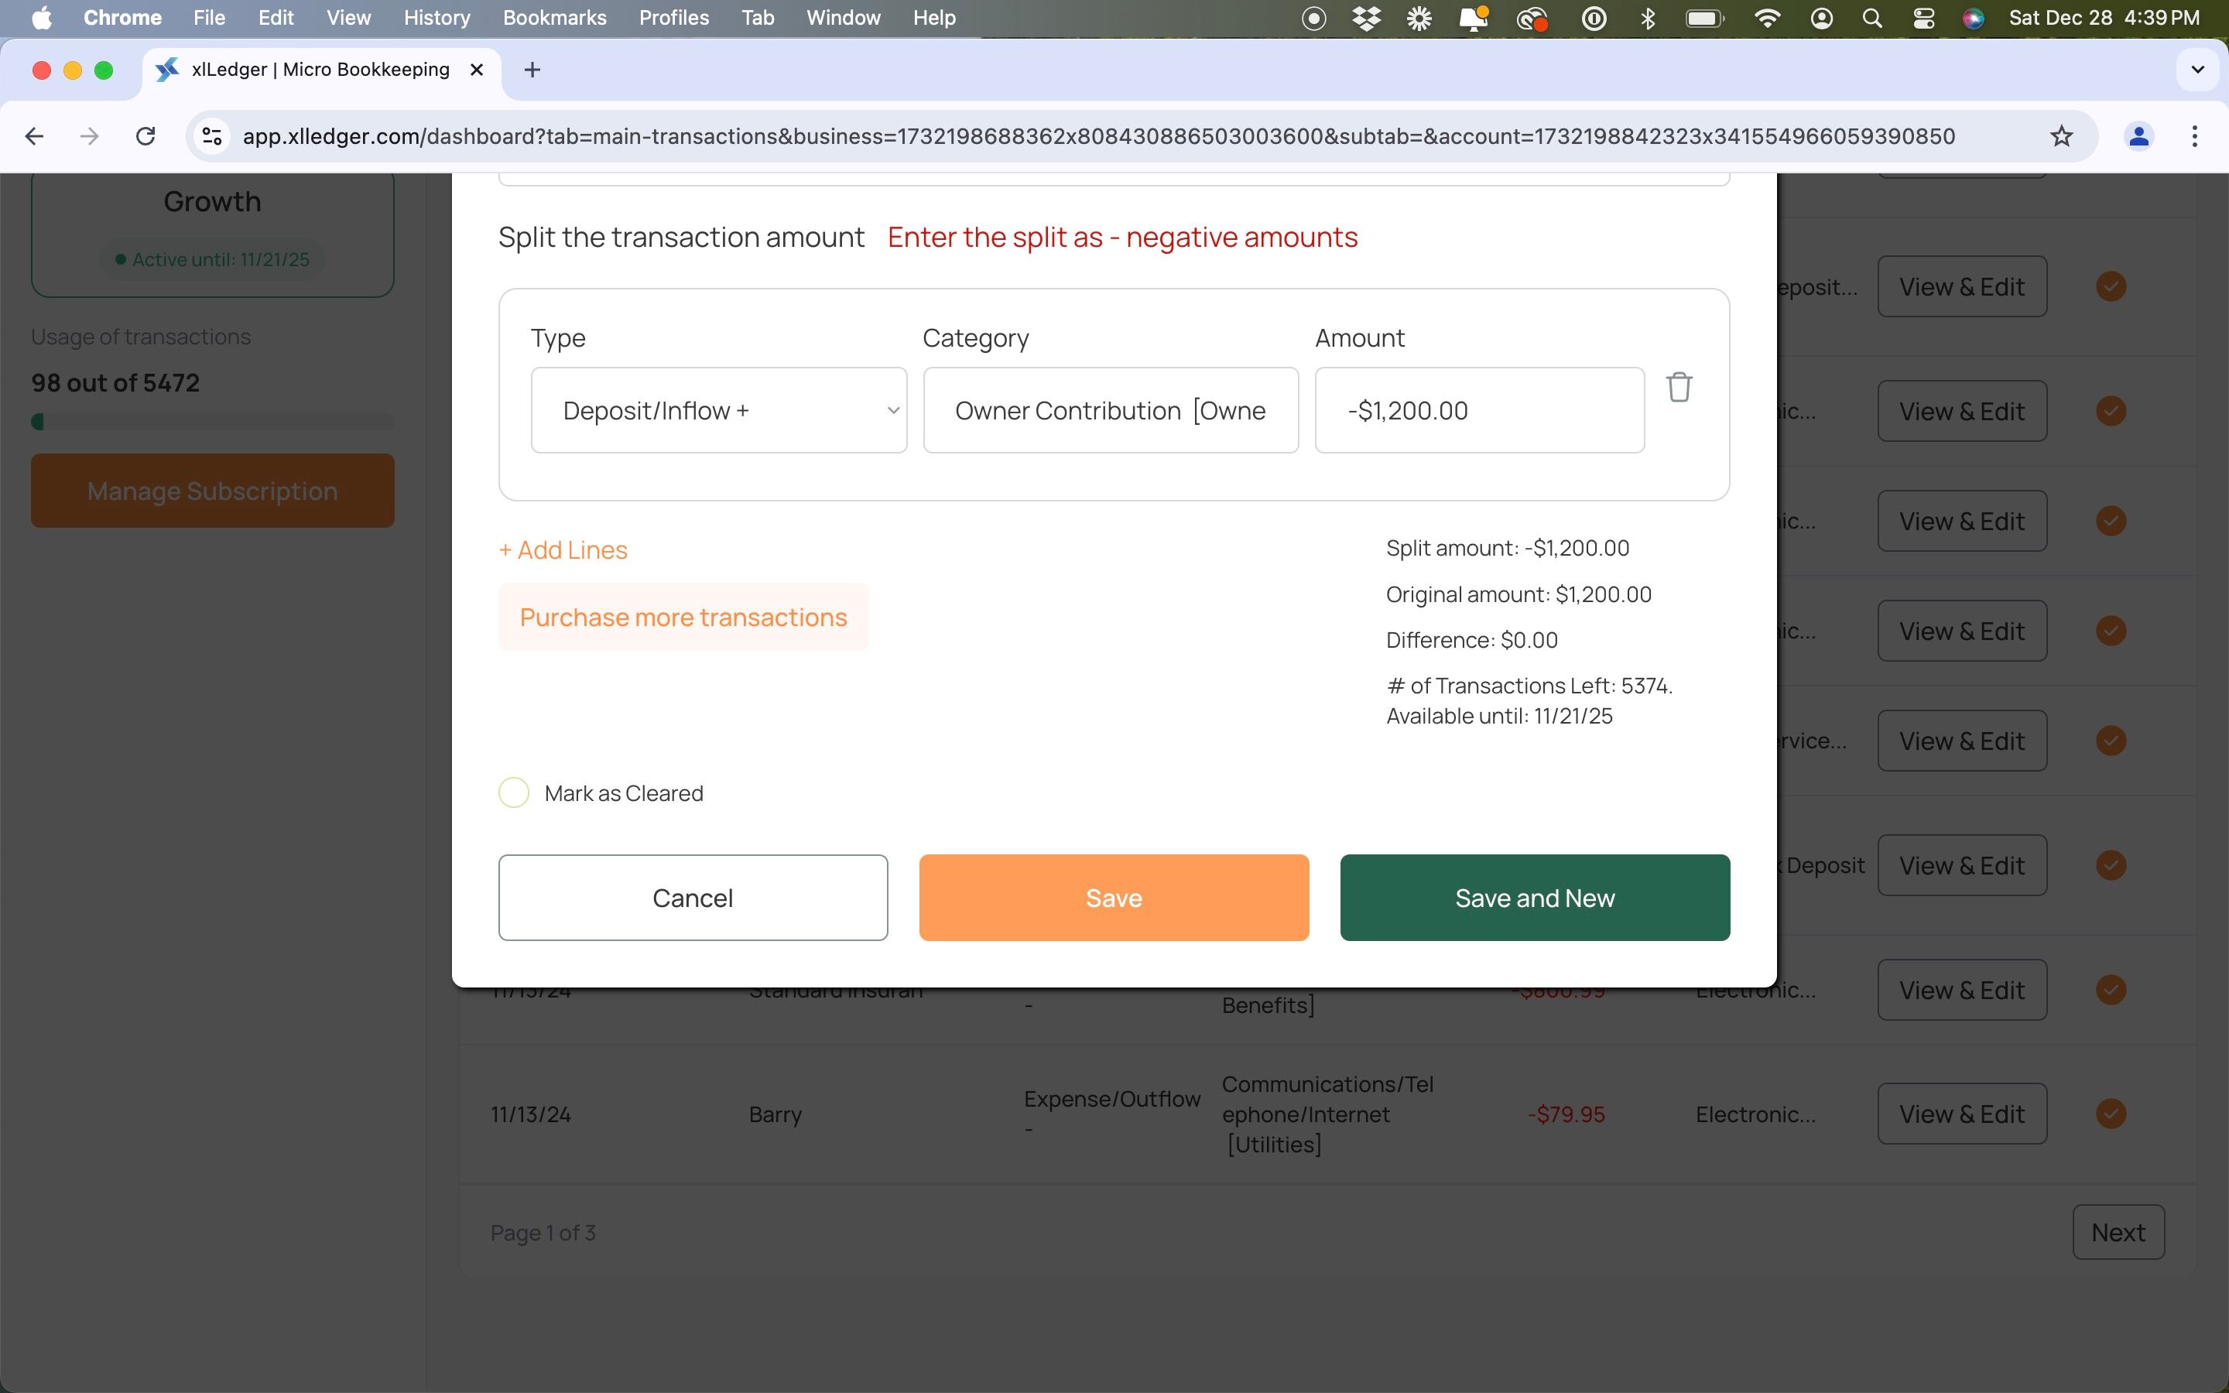Image resolution: width=2229 pixels, height=1393 pixels.
Task: Click the -$1,200.00 amount field
Action: [x=1478, y=411]
